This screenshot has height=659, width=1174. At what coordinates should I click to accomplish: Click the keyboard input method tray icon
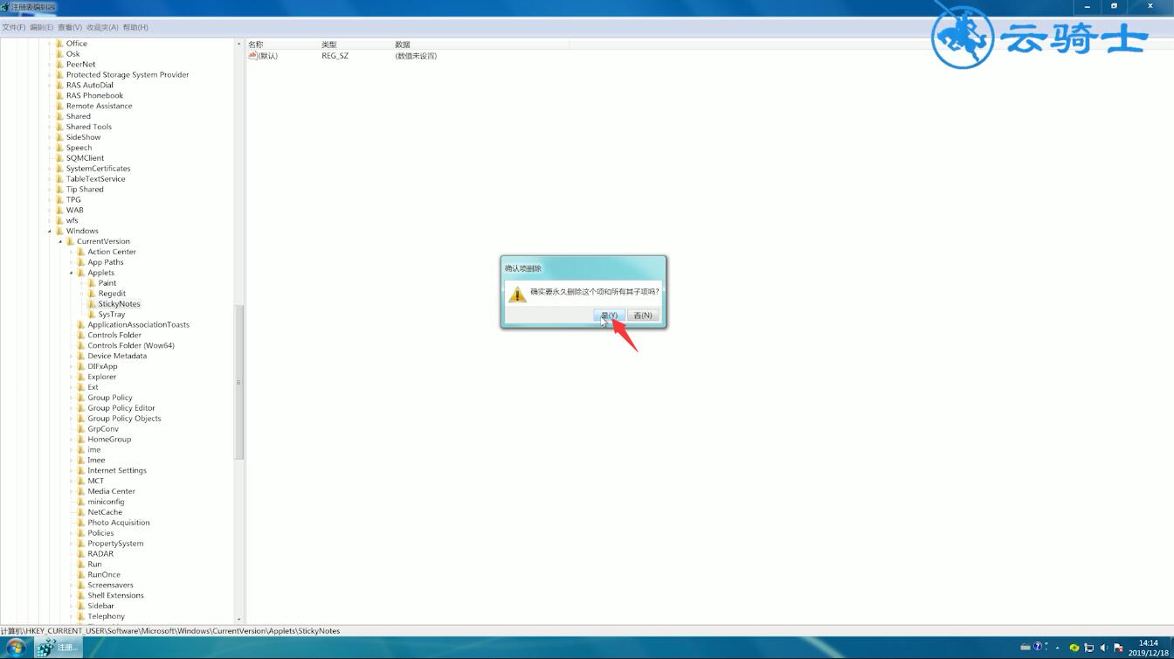1025,647
